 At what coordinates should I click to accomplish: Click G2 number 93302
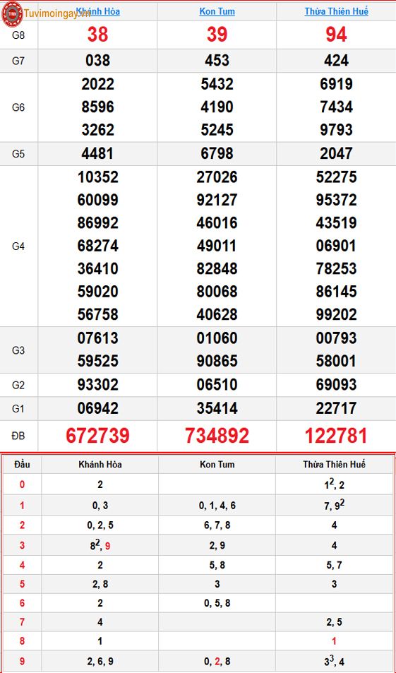98,385
